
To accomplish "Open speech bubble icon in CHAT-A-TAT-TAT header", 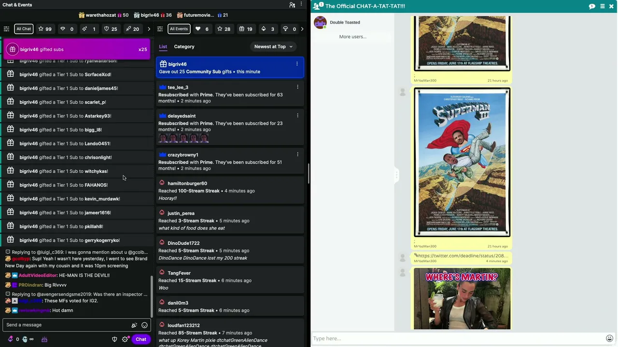I will coord(592,6).
